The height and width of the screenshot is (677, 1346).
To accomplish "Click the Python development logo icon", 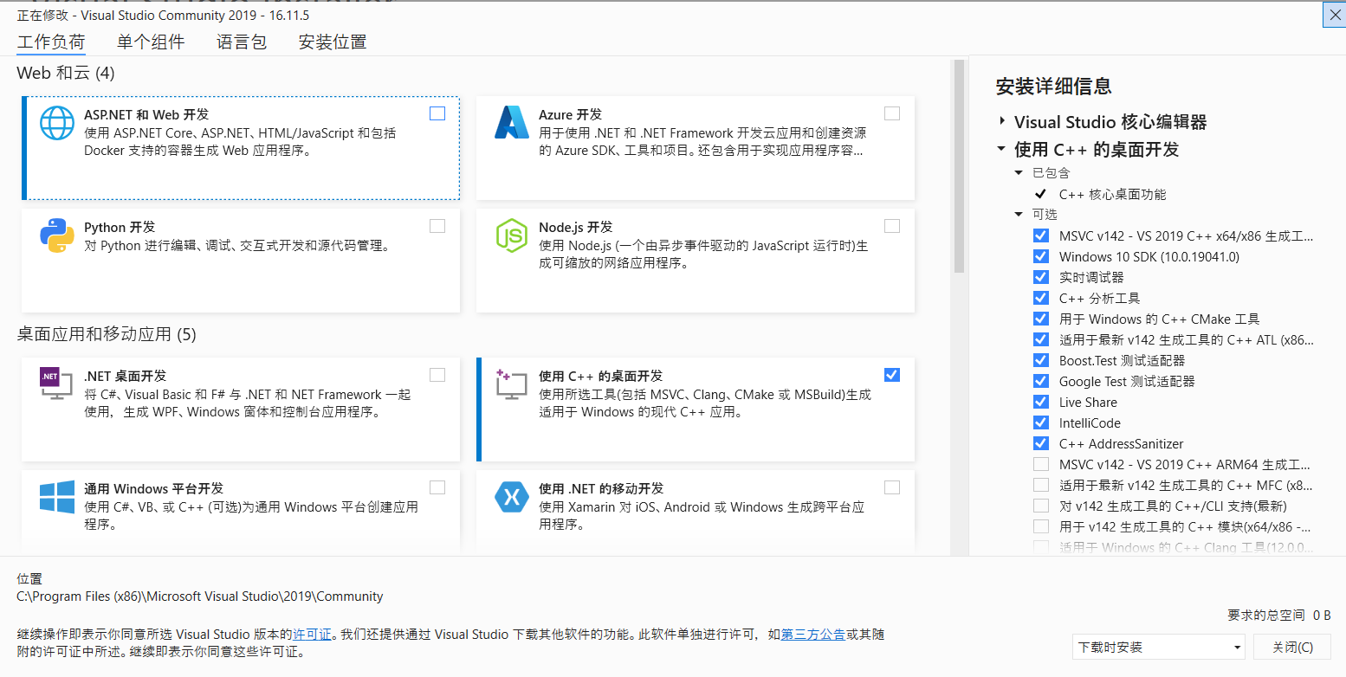I will pyautogui.click(x=57, y=235).
